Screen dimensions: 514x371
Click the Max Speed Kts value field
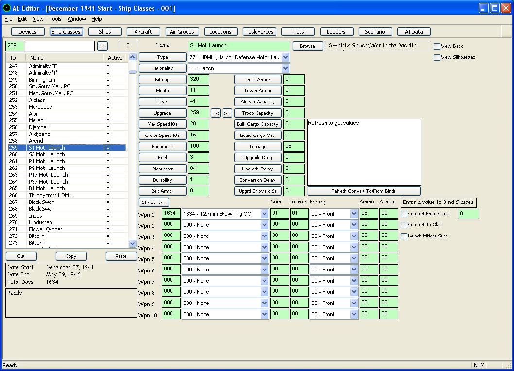199,124
